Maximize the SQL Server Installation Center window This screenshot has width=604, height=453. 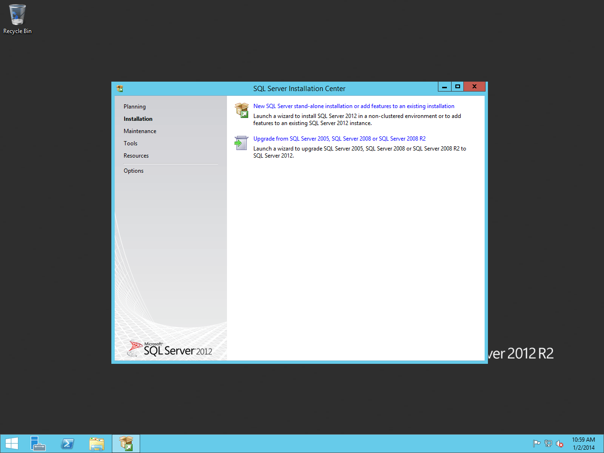pos(458,86)
